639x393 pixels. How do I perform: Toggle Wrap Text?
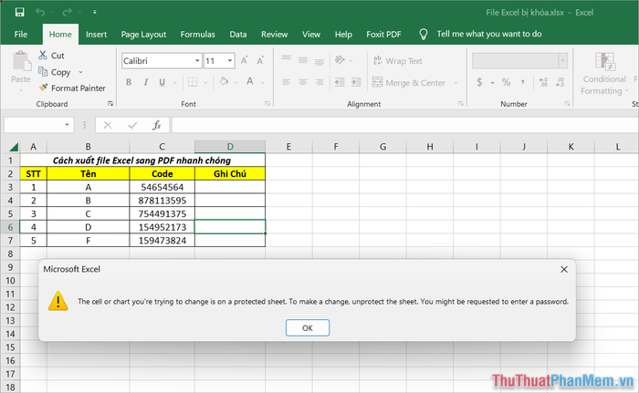398,61
